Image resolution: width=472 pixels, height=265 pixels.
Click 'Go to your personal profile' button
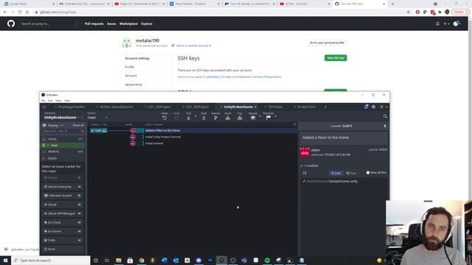327,43
